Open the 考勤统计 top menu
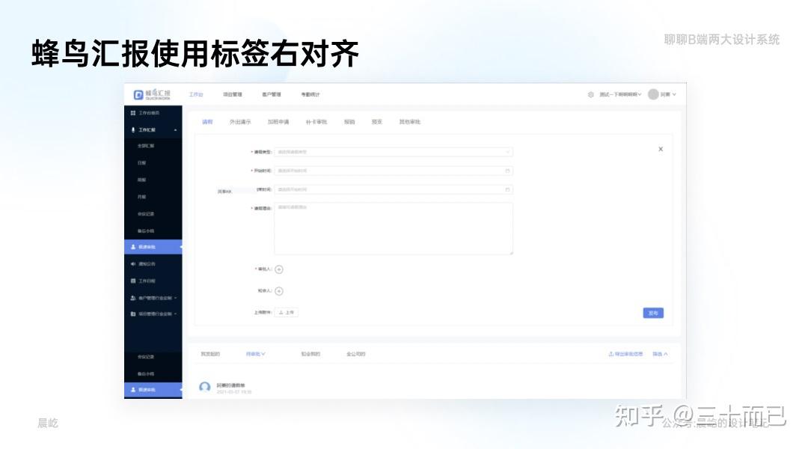This screenshot has width=808, height=449. click(310, 94)
